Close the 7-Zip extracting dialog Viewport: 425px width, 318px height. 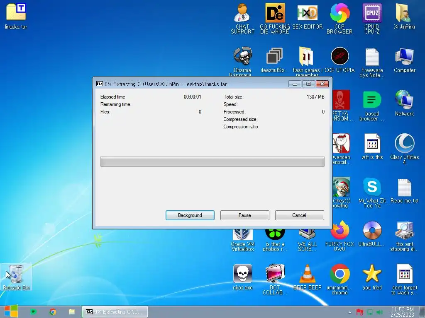point(322,84)
